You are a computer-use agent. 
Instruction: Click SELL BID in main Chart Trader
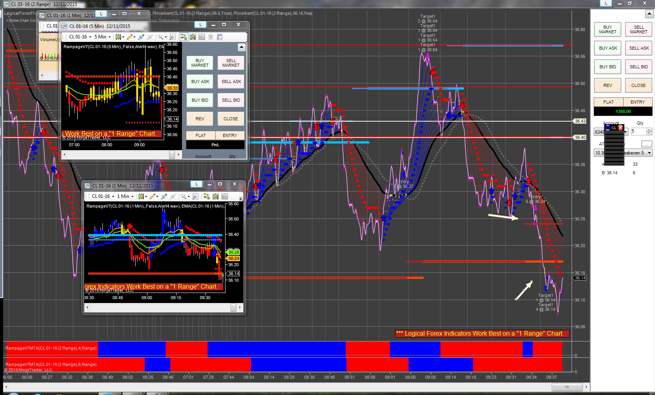click(x=639, y=67)
